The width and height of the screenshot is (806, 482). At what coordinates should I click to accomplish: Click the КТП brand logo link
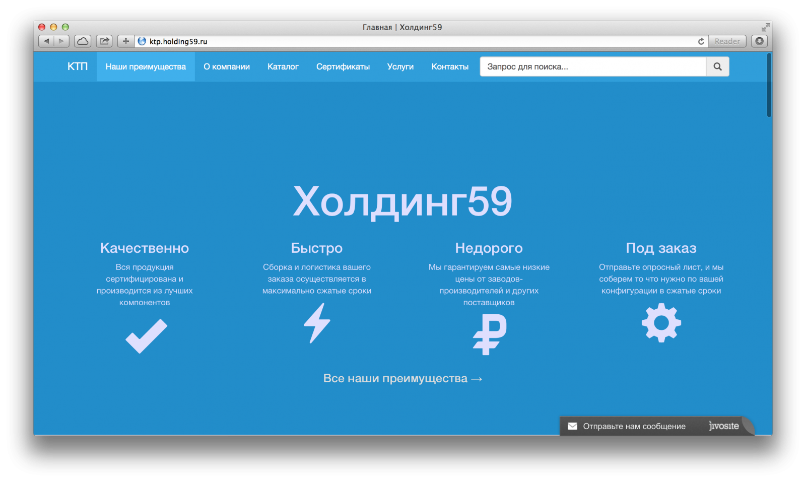[78, 66]
